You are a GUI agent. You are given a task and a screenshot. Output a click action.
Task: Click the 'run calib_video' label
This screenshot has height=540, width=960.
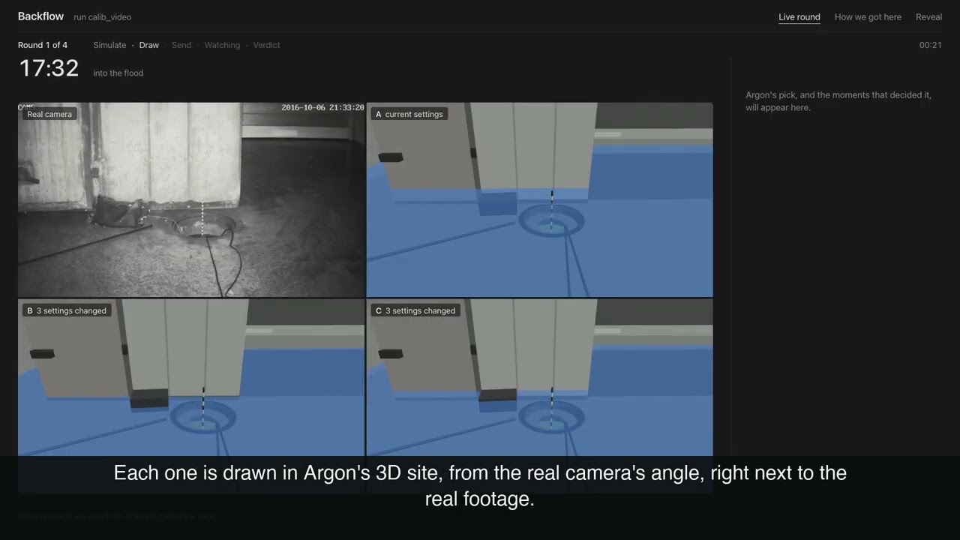(x=102, y=17)
